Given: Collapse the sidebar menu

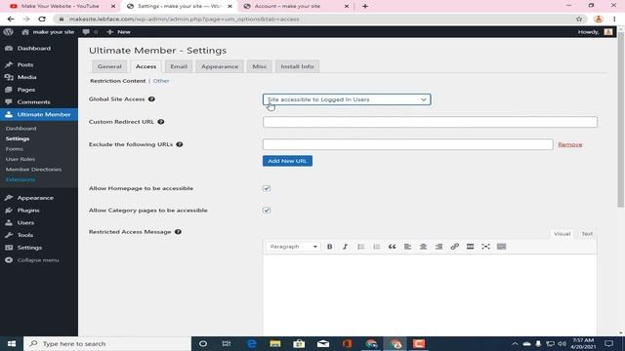Looking at the screenshot, I should tap(32, 260).
